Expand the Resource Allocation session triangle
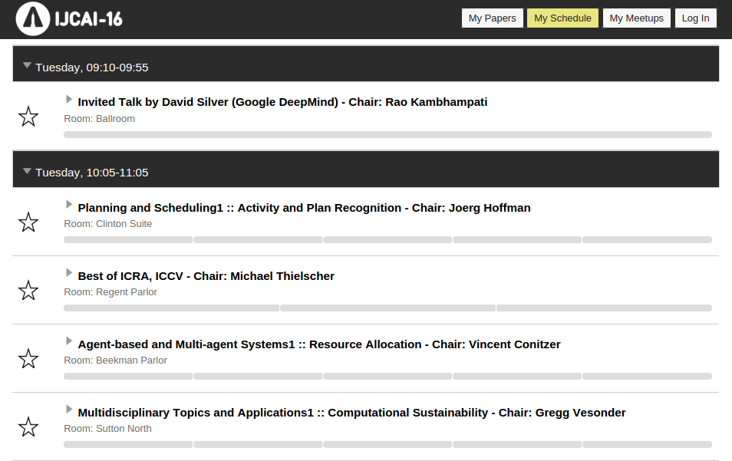The image size is (732, 461). click(69, 342)
